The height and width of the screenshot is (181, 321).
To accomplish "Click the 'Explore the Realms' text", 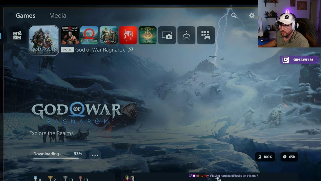I will [x=51, y=133].
